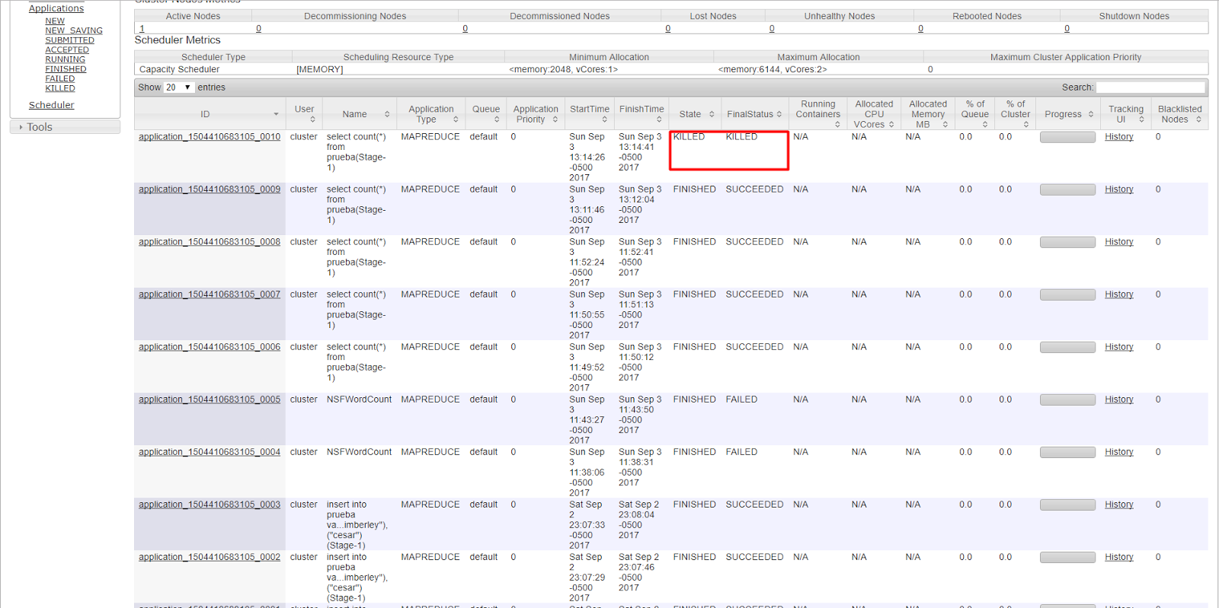Click progress bar of application 0008
This screenshot has width=1219, height=608.
(1067, 242)
